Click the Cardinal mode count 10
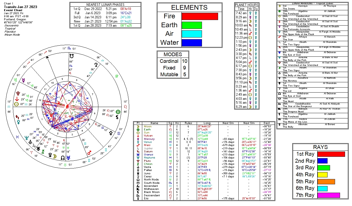The height and width of the screenshot is (206, 352). [x=184, y=61]
